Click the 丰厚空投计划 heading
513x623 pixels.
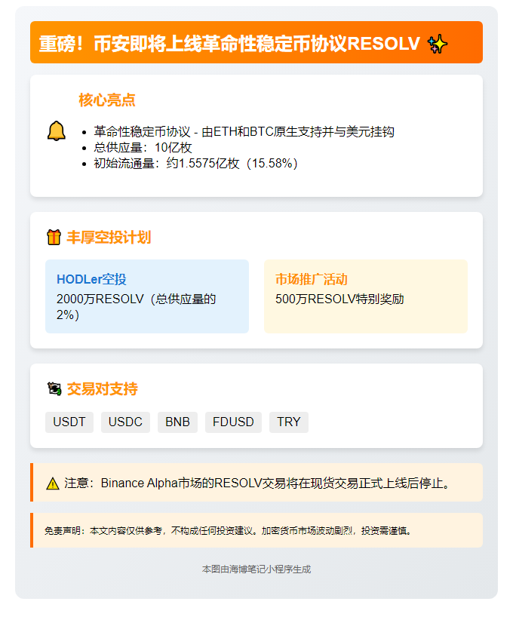click(109, 238)
